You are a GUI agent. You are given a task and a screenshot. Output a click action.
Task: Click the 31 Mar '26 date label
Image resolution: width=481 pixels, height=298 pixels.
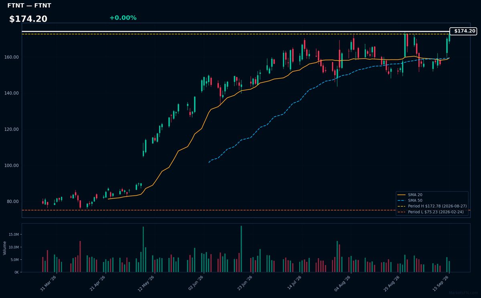pos(49,283)
